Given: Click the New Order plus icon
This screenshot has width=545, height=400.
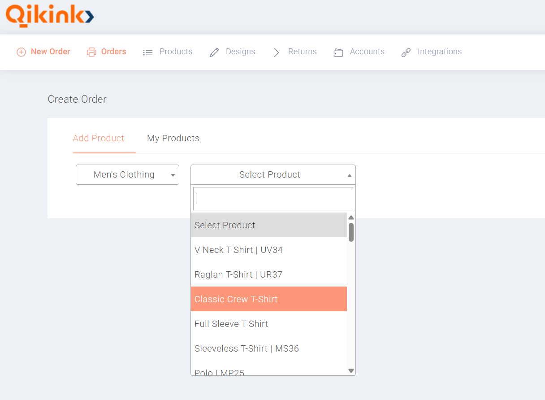Looking at the screenshot, I should [x=21, y=52].
